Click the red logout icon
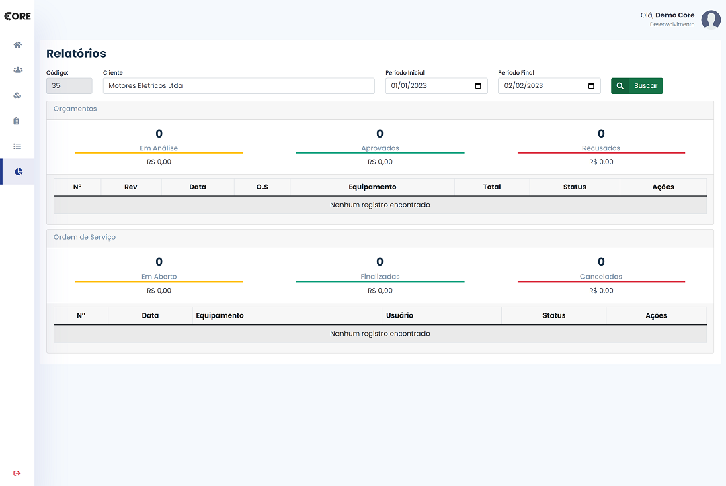 (17, 473)
